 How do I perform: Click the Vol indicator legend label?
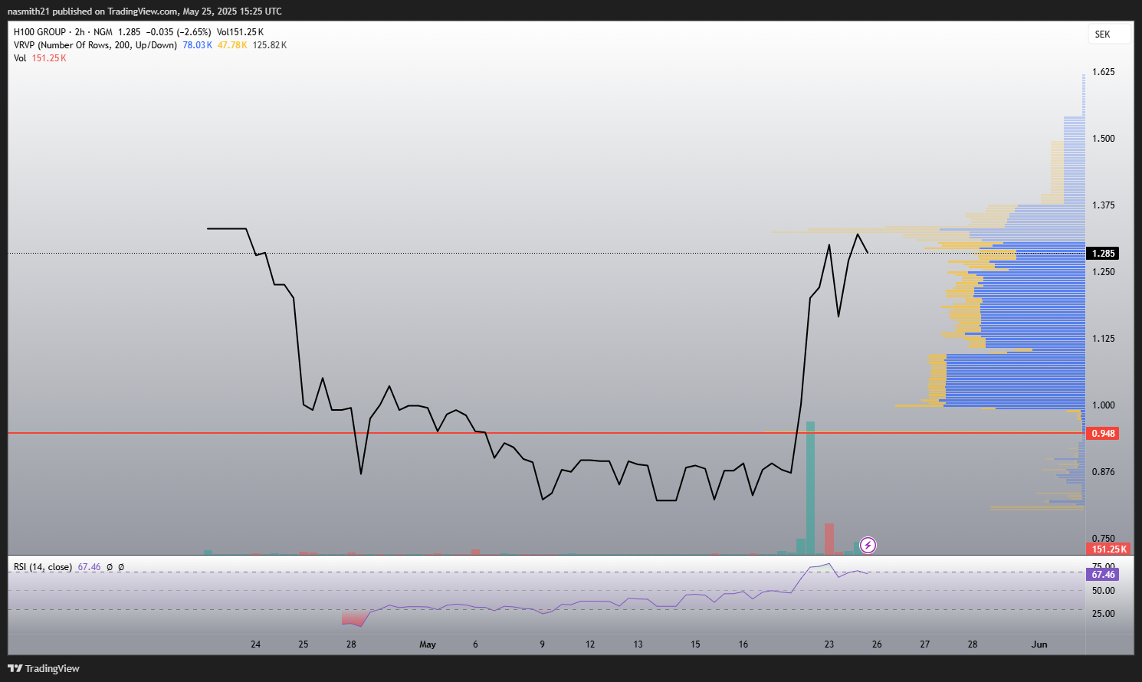tap(20, 58)
